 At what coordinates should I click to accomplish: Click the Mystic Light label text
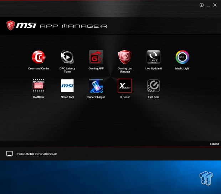[182, 69]
